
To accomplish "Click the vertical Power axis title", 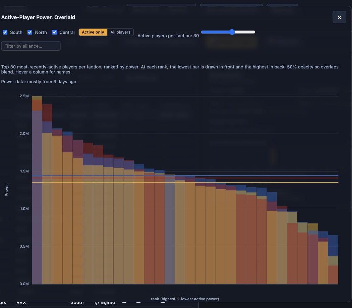I will pyautogui.click(x=6, y=190).
